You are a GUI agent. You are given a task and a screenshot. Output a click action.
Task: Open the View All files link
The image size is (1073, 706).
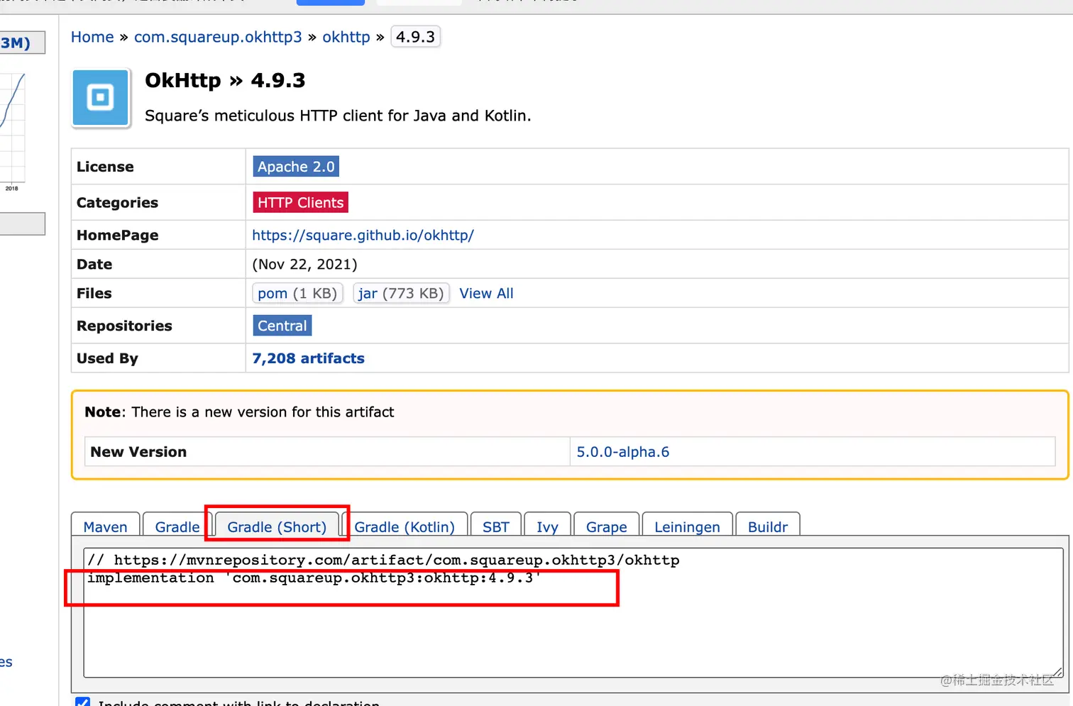[x=486, y=293]
